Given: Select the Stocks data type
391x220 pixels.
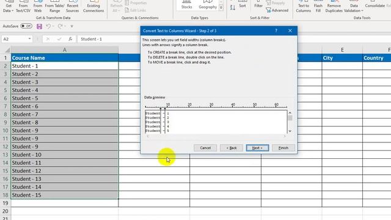Looking at the screenshot, I should click(x=186, y=5).
